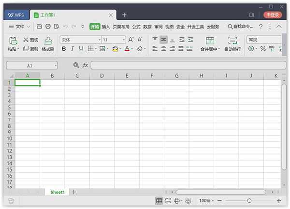Toggle Bold formatting
The height and width of the screenshot is (209, 290).
(x=64, y=49)
